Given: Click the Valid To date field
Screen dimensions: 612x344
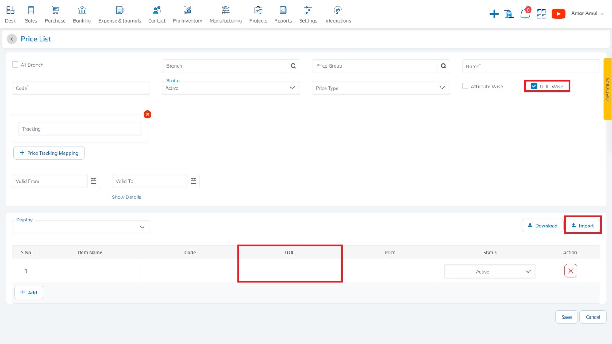Looking at the screenshot, I should 150,181.
